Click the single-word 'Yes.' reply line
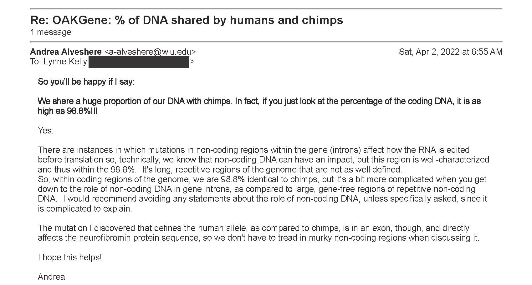The image size is (532, 285). (46, 131)
